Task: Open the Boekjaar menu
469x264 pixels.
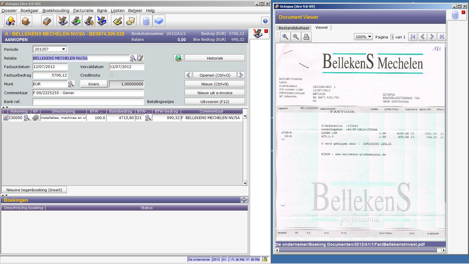Action: pyautogui.click(x=30, y=11)
